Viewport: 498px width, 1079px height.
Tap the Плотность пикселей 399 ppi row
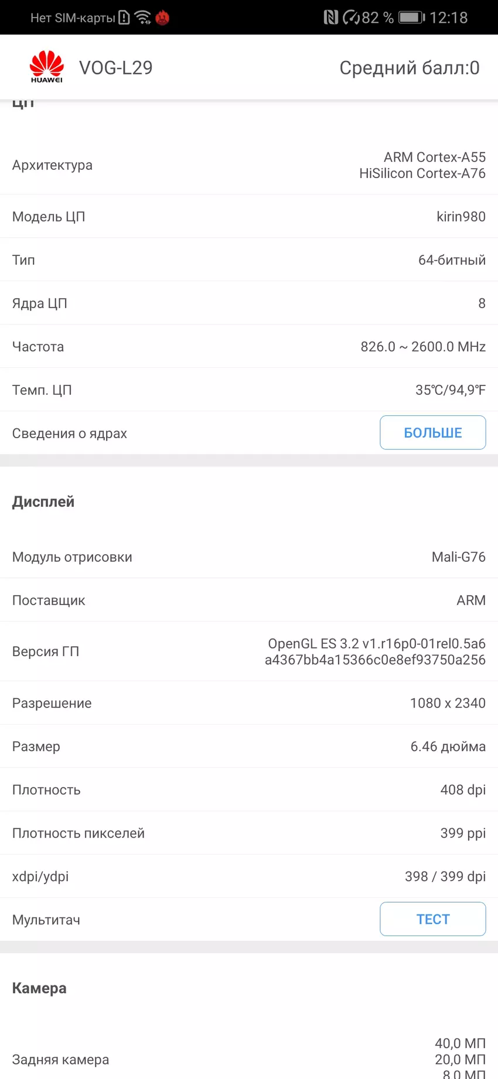tap(249, 833)
